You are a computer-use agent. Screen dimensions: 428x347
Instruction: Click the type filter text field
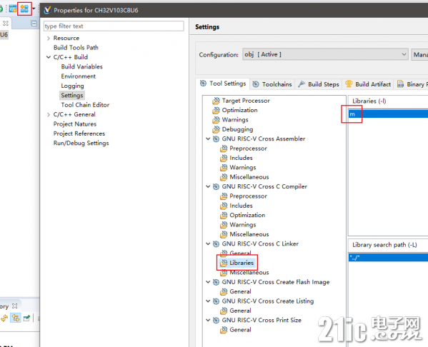(114, 26)
